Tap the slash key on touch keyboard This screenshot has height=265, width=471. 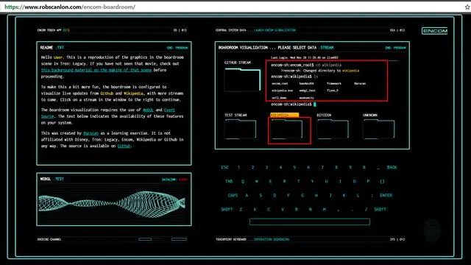point(366,209)
